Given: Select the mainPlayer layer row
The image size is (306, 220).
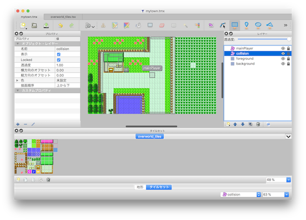Looking at the screenshot, I should point(258,49).
